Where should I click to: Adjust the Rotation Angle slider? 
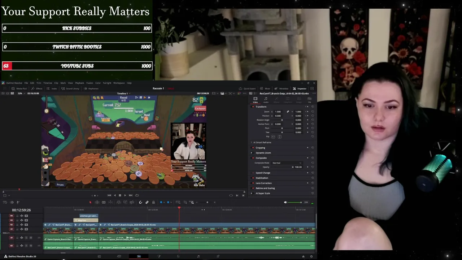point(282,120)
